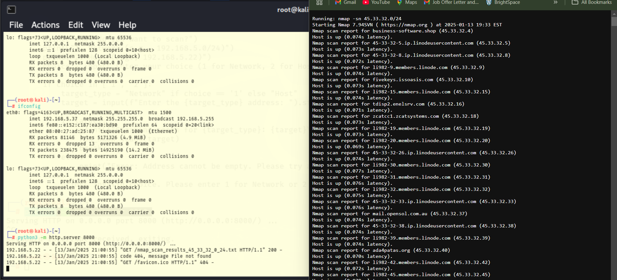Click the 'Running: nmap -sn 45.33.32.0/24' line
Screen dimensions: 617x280
[357, 19]
